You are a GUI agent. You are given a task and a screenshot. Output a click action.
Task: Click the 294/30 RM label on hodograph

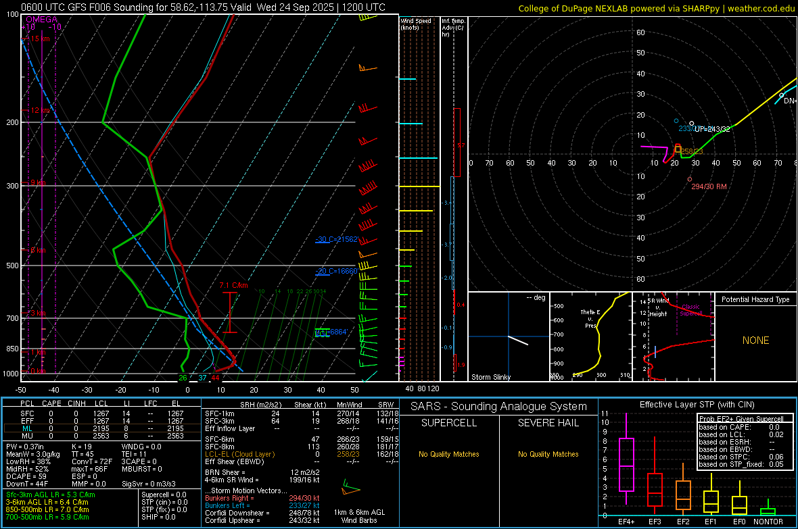point(709,186)
